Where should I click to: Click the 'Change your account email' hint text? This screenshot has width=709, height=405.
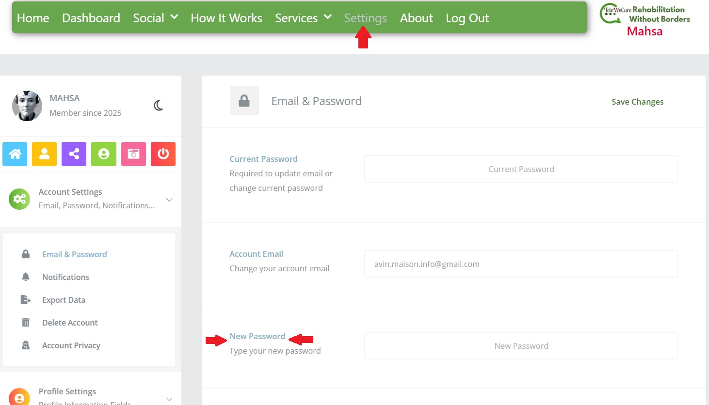pos(279,268)
